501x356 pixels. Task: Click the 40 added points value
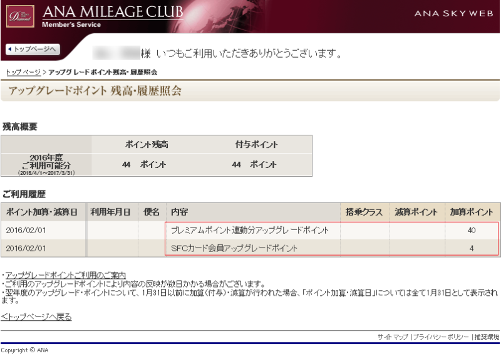(x=472, y=230)
